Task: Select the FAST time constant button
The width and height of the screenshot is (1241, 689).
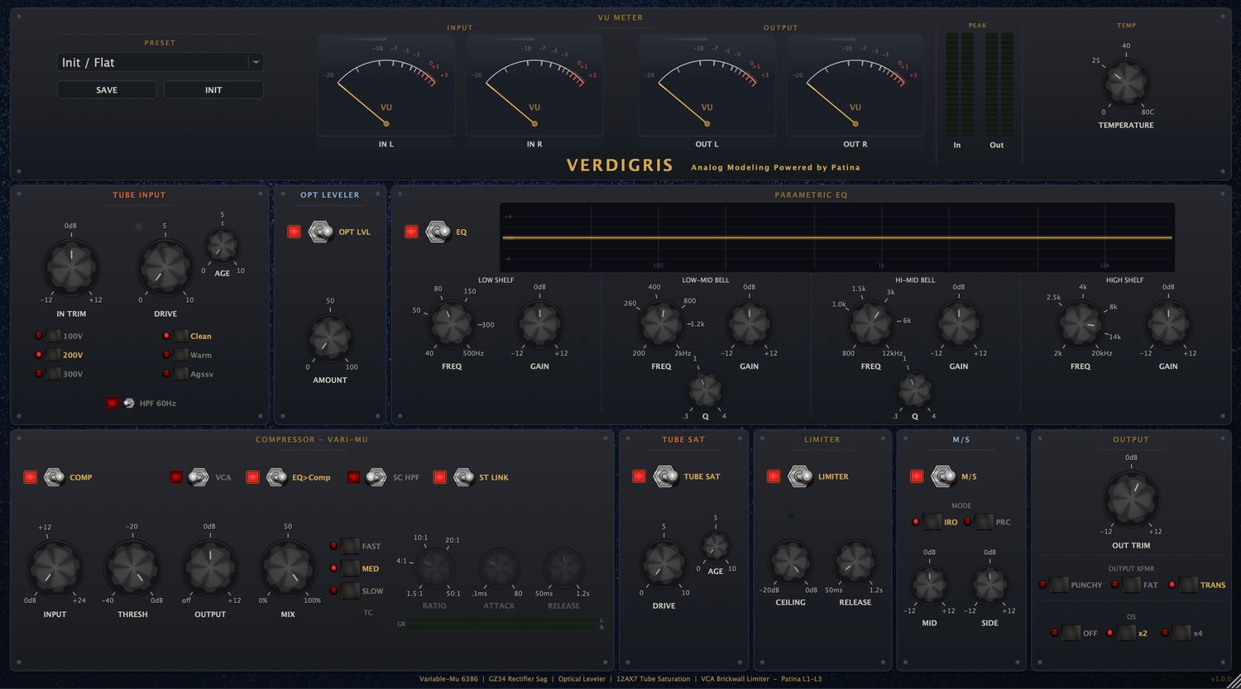Action: 350,546
